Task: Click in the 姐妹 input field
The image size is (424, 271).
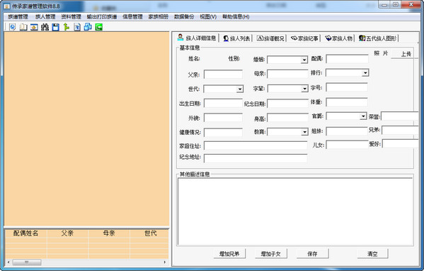Action: [x=347, y=131]
